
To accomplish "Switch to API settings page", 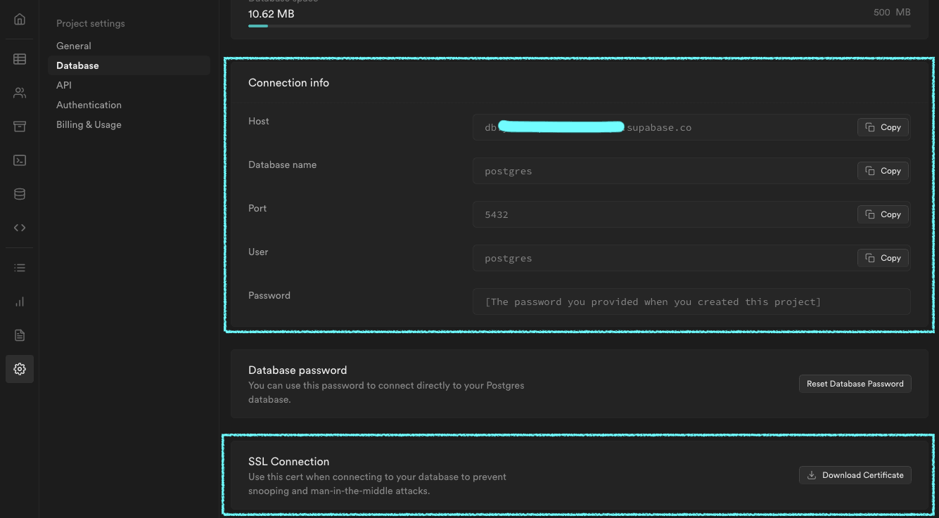I will [x=64, y=85].
